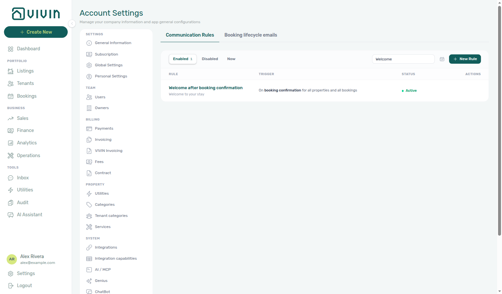This screenshot has width=502, height=294.
Task: Open Listings from the Portfolio section
Action: click(25, 71)
